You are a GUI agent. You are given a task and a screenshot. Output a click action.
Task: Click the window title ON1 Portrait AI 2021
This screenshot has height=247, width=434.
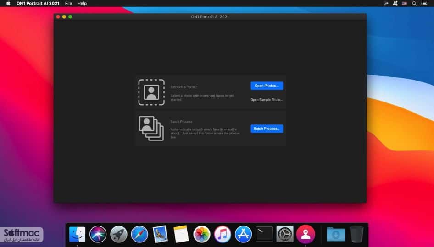210,17
